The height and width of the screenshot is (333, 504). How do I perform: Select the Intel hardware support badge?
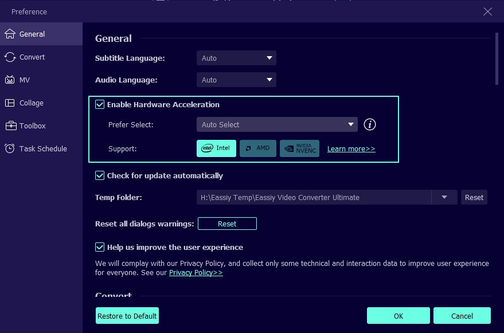[x=216, y=148]
